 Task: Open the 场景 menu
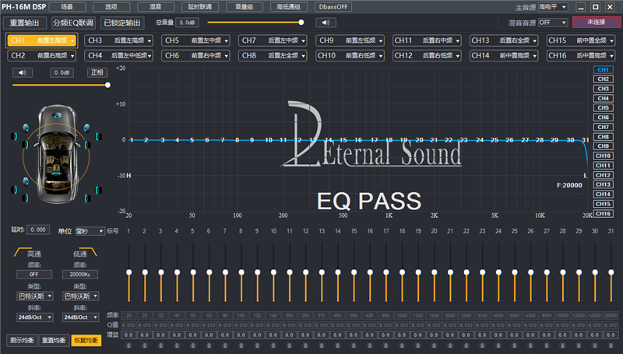click(66, 7)
